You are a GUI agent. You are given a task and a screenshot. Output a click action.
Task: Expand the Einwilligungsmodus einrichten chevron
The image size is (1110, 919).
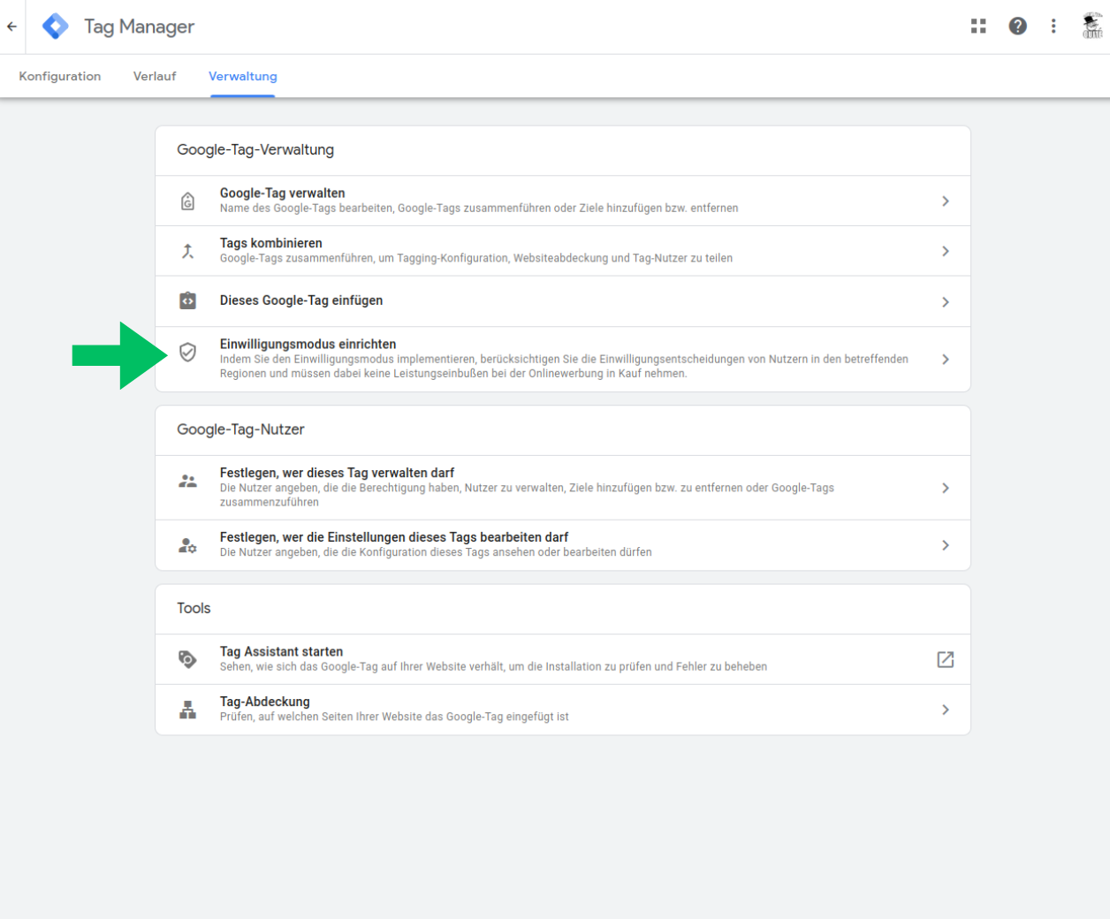[x=945, y=359]
